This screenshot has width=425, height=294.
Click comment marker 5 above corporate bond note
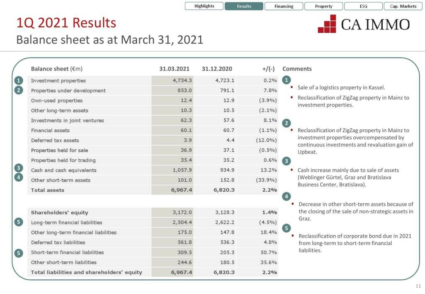[x=286, y=228]
